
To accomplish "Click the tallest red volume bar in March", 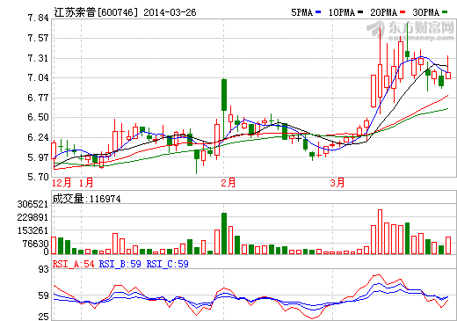I will tap(381, 231).
